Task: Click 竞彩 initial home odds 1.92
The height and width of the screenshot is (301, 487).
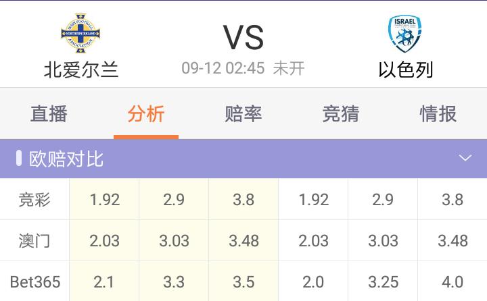Action: (x=104, y=200)
